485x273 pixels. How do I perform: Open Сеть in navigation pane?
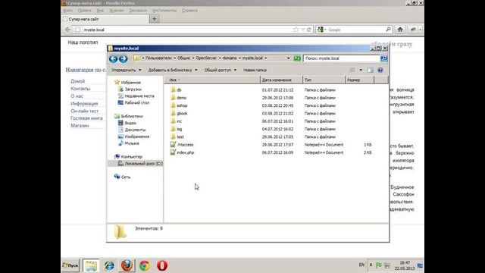122,177
